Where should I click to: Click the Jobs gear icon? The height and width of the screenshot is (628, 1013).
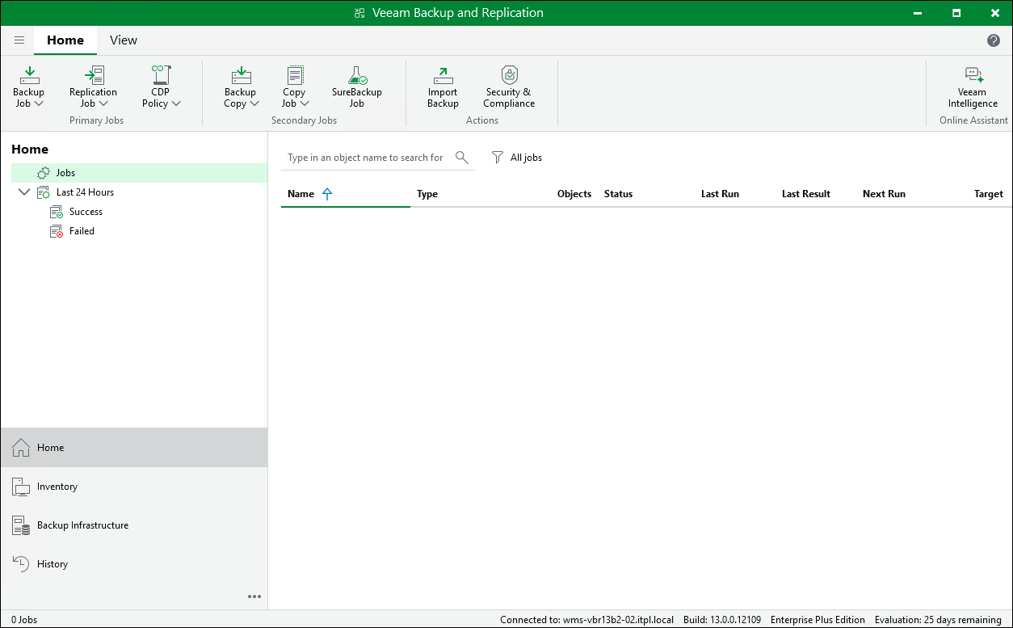44,173
